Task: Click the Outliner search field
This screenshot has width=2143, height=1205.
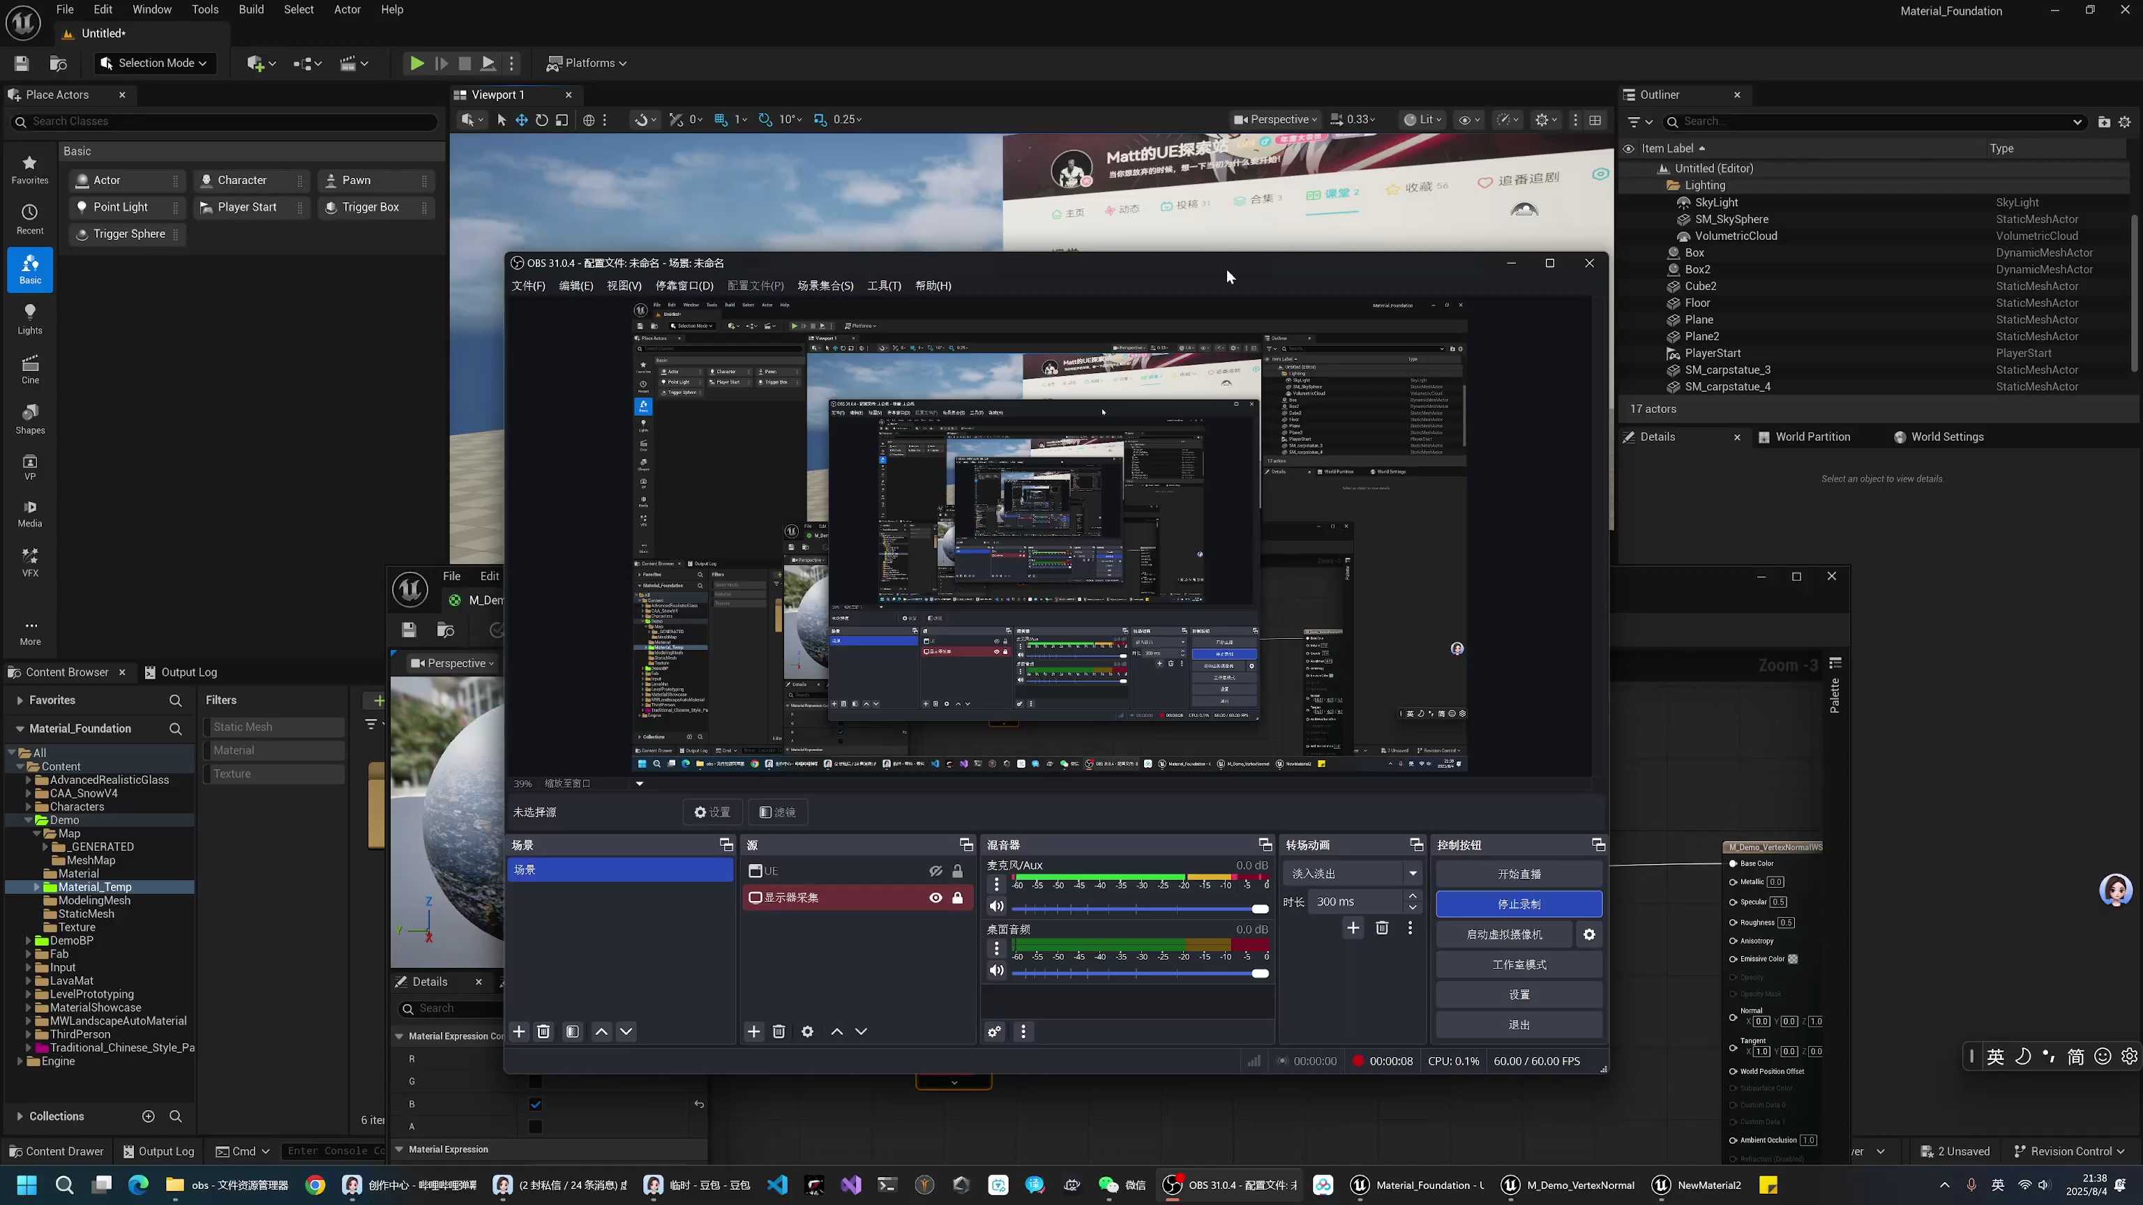Action: point(1874,121)
